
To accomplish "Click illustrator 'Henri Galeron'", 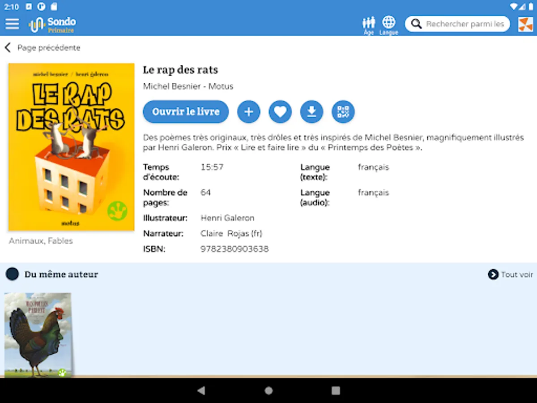I will point(227,218).
